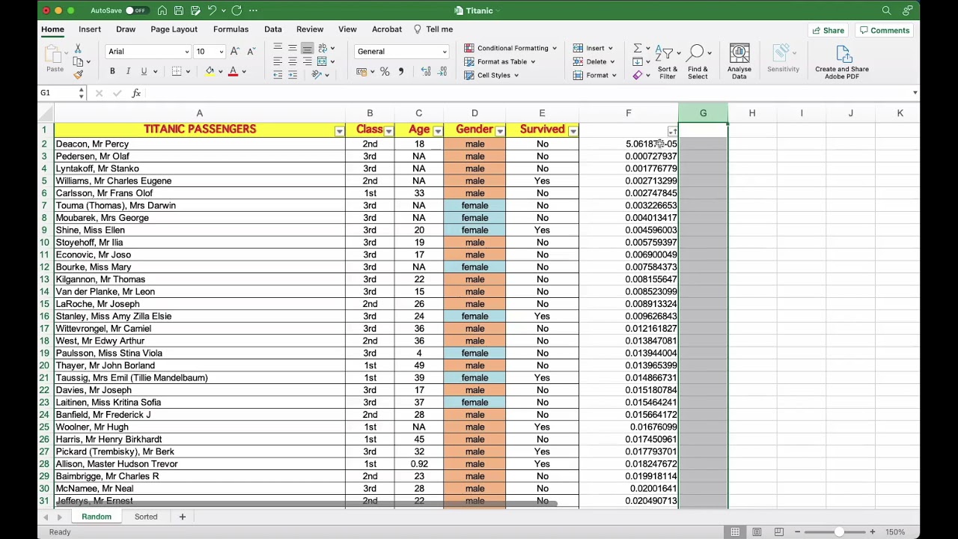Open the text orientation icon
This screenshot has width=958, height=539.
[317, 75]
